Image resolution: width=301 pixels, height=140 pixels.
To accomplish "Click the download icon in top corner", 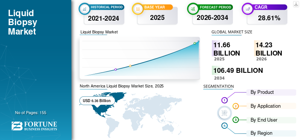I will (296, 4).
